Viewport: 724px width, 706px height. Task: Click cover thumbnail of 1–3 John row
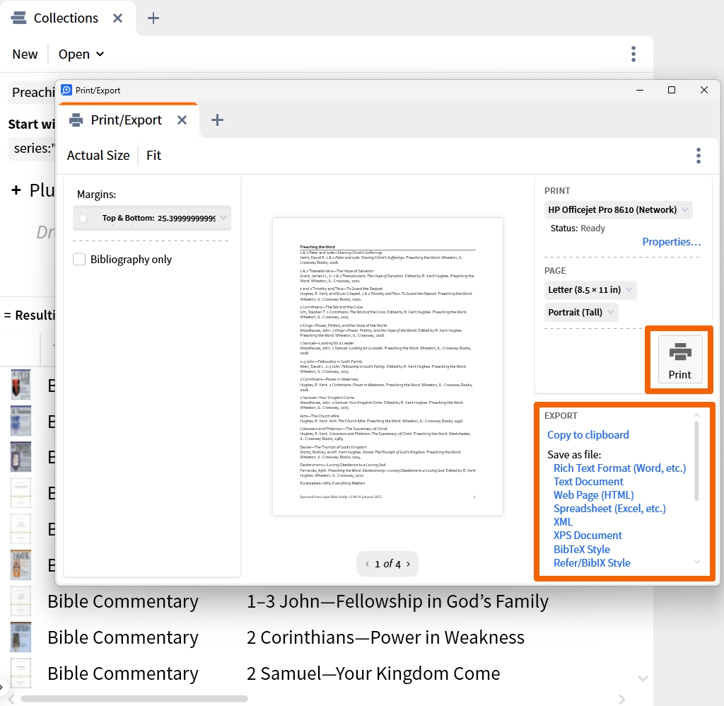(21, 601)
